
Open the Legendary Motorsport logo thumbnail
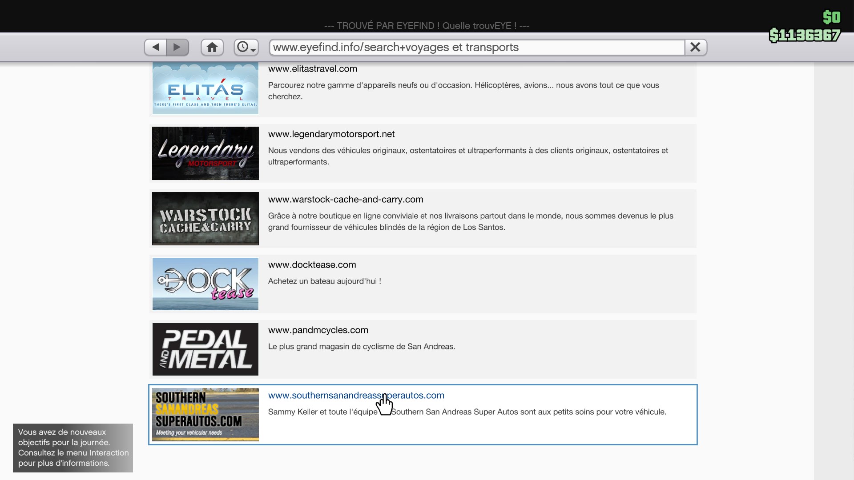tap(205, 153)
